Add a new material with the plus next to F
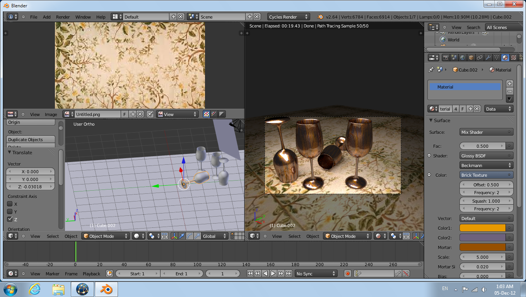526x297 pixels. (x=470, y=109)
